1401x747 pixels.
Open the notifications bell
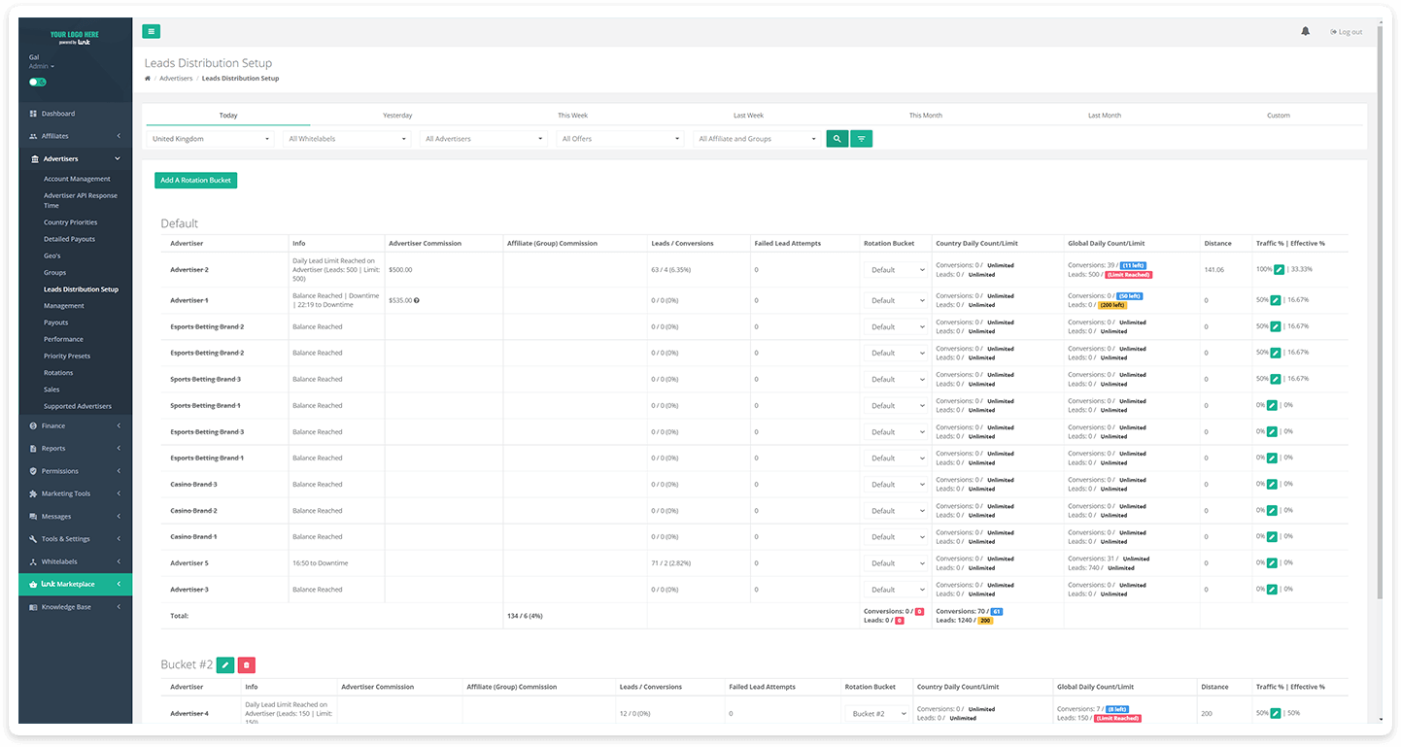(x=1305, y=31)
